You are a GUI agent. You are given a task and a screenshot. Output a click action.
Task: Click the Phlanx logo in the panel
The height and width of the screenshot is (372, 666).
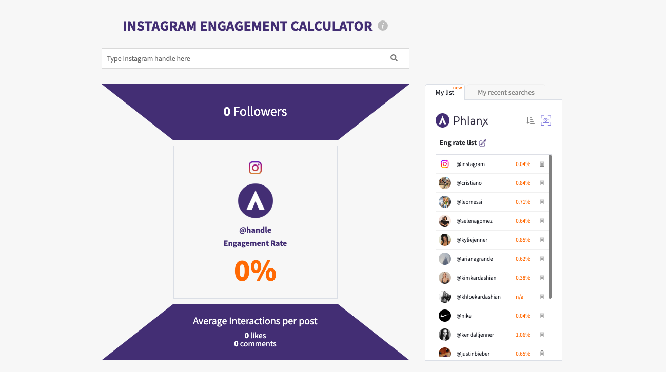(x=462, y=120)
